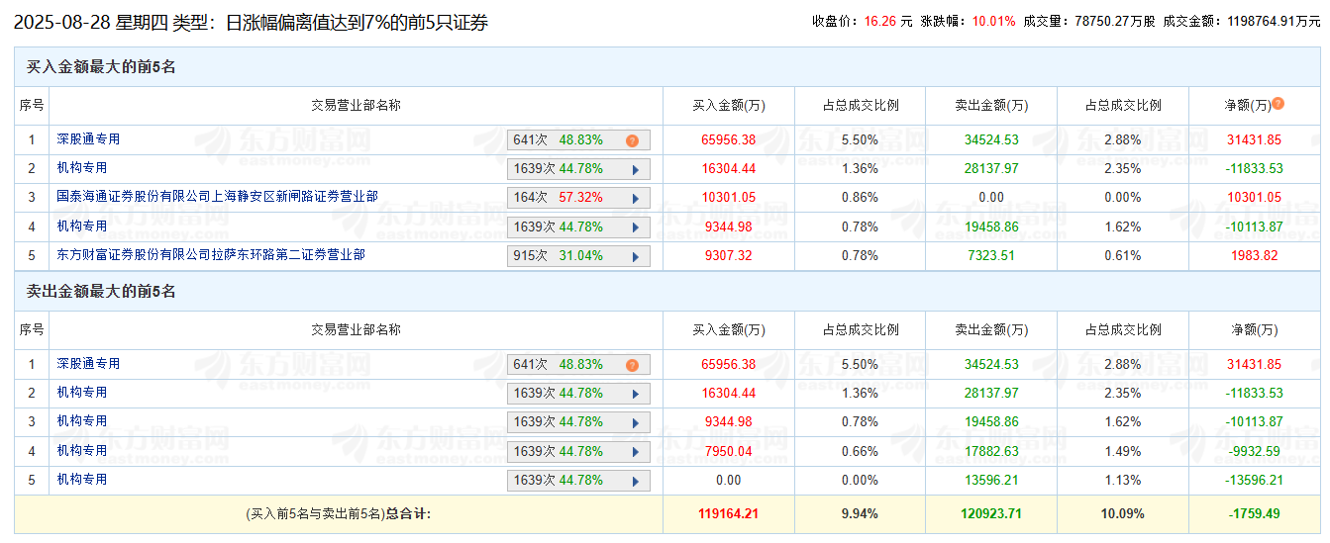This screenshot has height=543, width=1330.
Task: Open 深股通专用 link in the sell table
Action: [88, 364]
